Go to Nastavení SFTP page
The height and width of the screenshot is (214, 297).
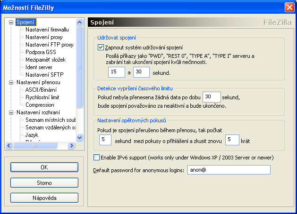point(43,75)
